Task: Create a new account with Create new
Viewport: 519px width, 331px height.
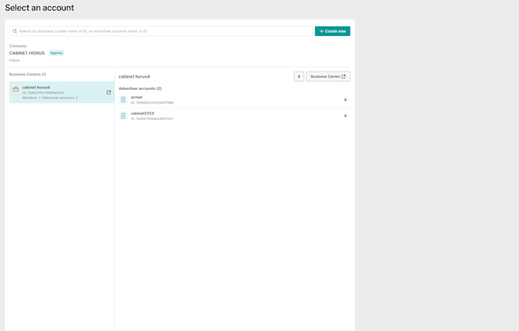Action: point(332,31)
